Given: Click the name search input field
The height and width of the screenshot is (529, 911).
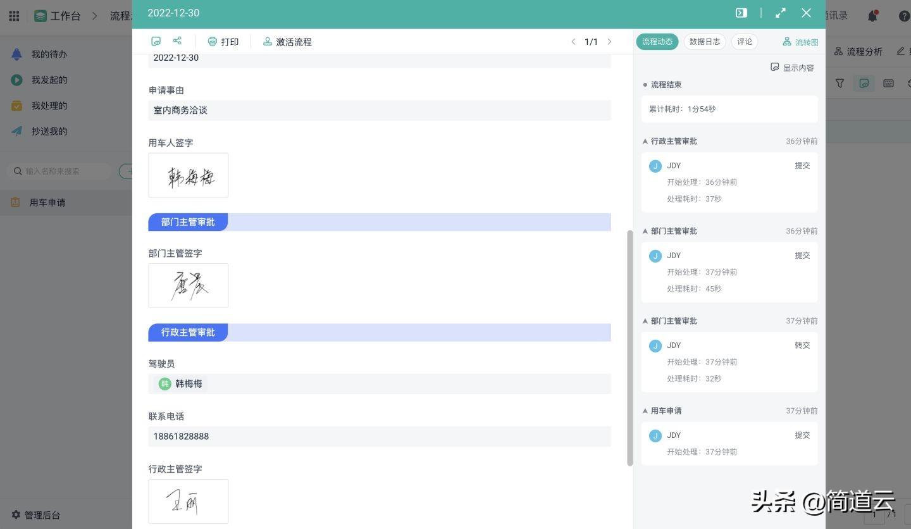Looking at the screenshot, I should (x=59, y=171).
